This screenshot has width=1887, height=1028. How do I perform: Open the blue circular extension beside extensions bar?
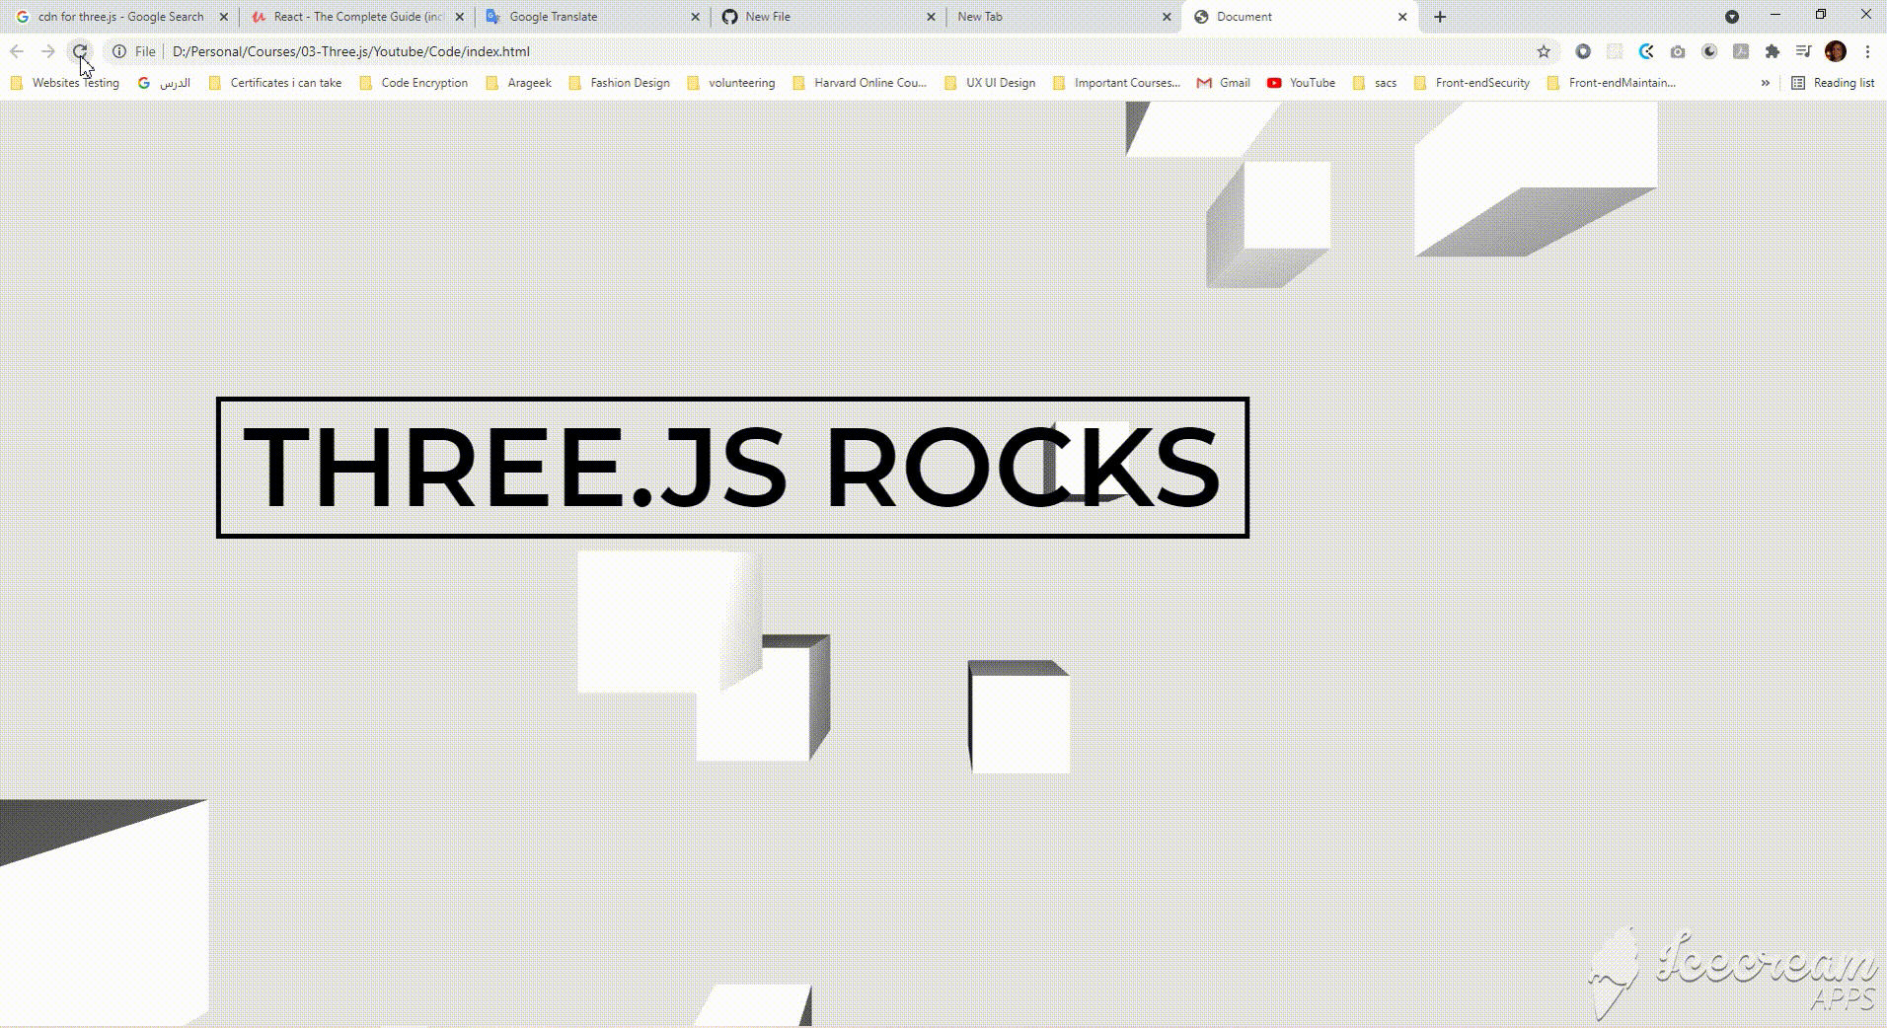click(x=1583, y=51)
